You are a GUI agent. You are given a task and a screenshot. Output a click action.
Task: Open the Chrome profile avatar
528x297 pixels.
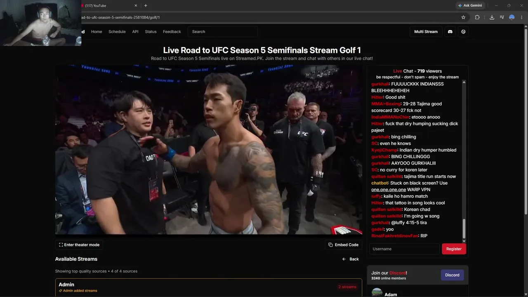pos(512,17)
